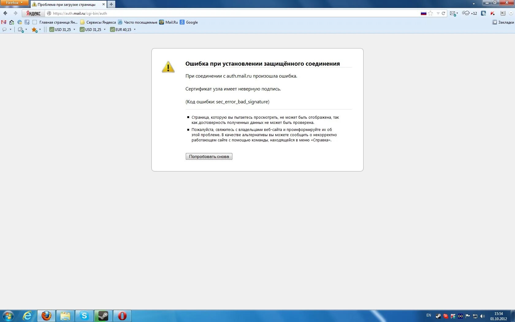Click the second USD 31,25 rate widget
The height and width of the screenshot is (322, 515).
click(x=90, y=29)
